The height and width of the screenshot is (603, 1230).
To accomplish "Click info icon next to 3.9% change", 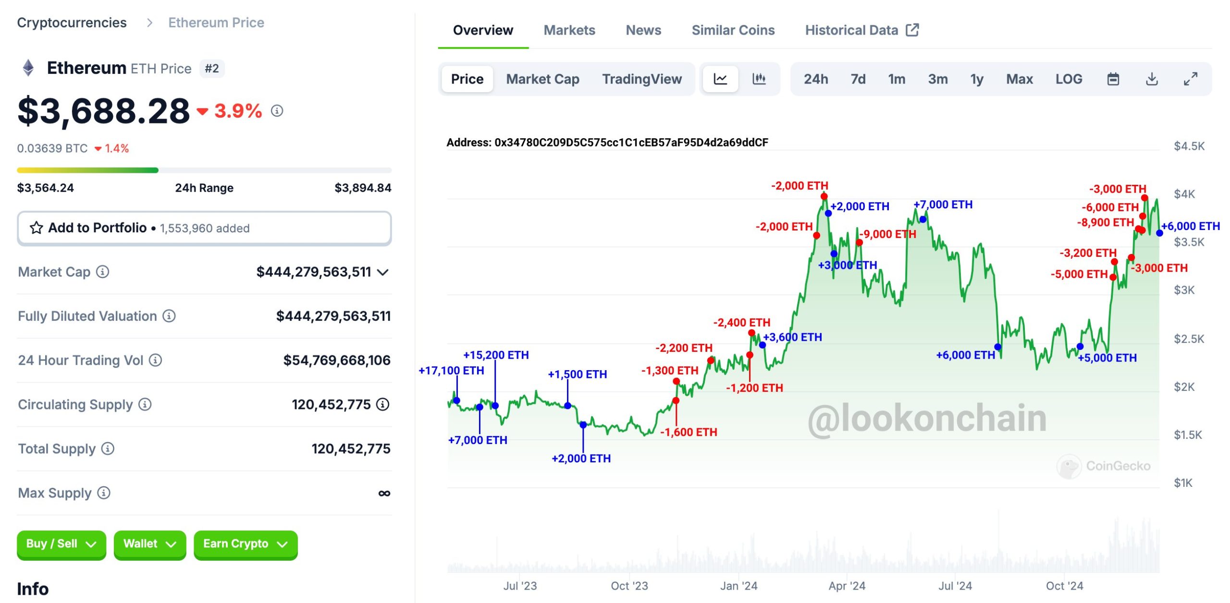I will coord(277,111).
